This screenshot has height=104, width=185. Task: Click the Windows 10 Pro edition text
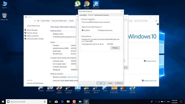(58, 34)
